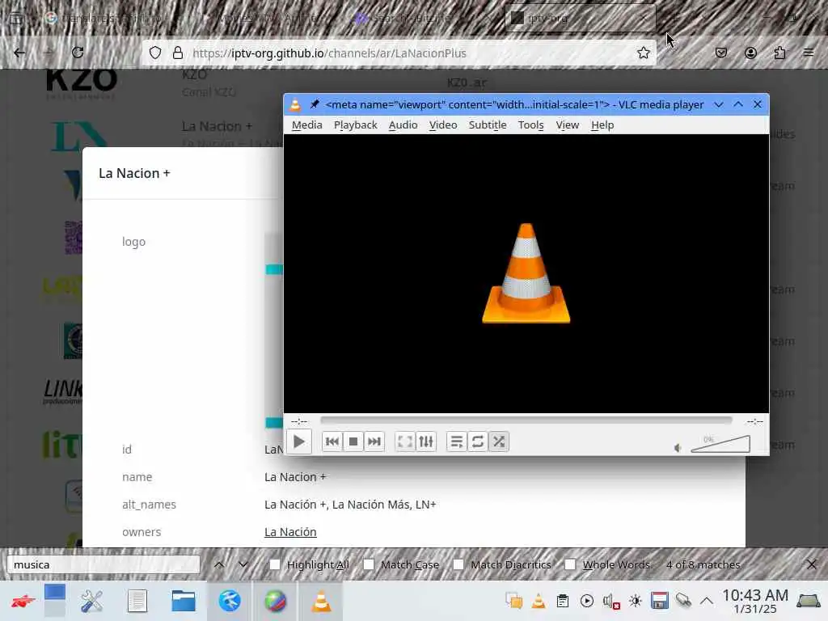Go back in Firefox
The width and height of the screenshot is (828, 621).
[x=19, y=53]
